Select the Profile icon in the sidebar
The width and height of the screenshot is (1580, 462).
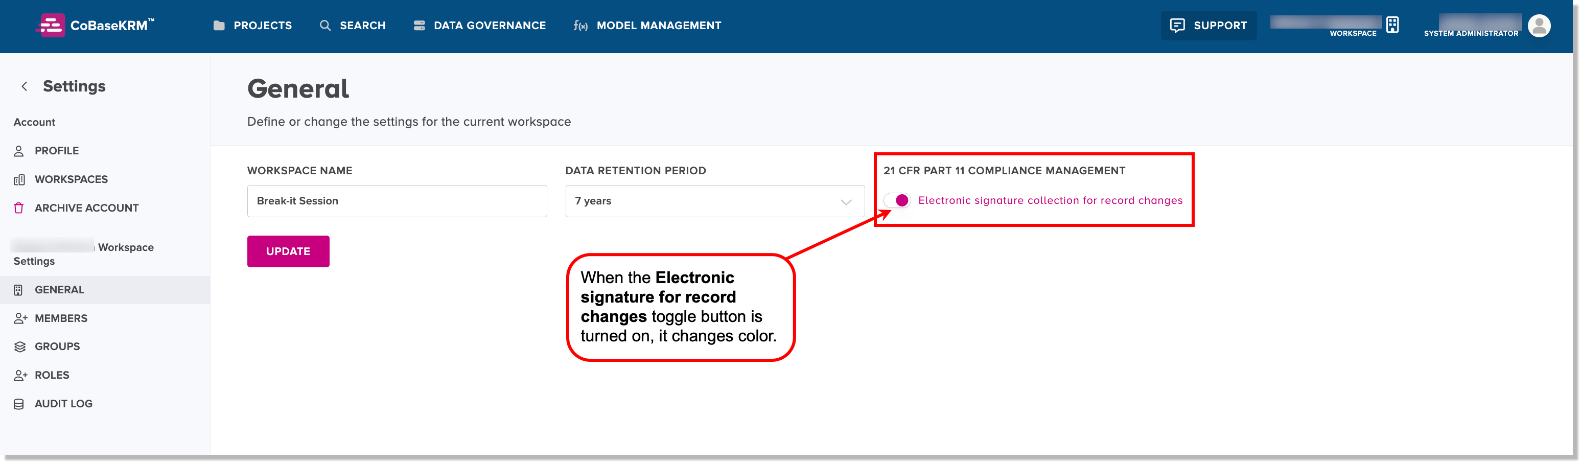coord(19,150)
